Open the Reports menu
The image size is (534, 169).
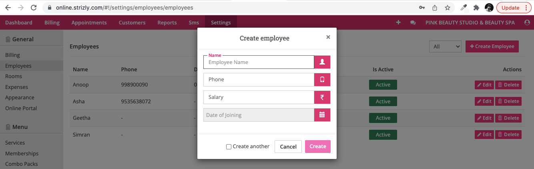[x=167, y=23]
